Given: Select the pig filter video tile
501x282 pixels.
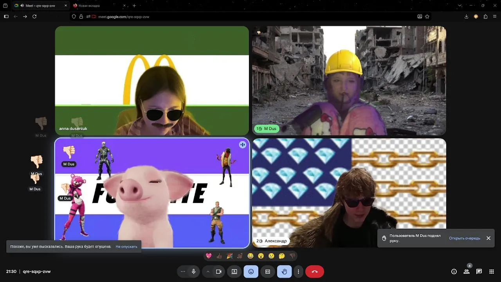Looking at the screenshot, I should pyautogui.click(x=152, y=193).
